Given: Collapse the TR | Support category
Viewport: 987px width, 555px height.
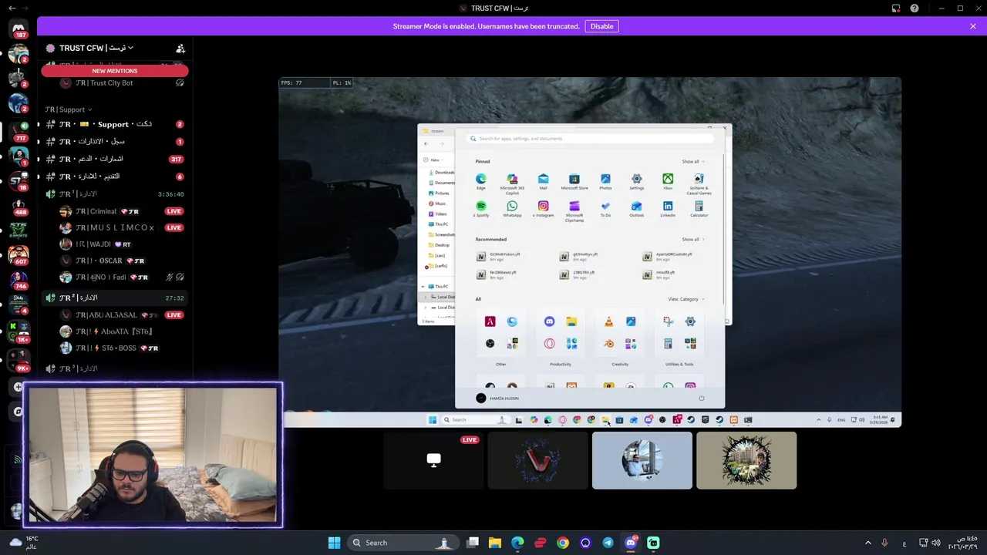Looking at the screenshot, I should tap(69, 109).
